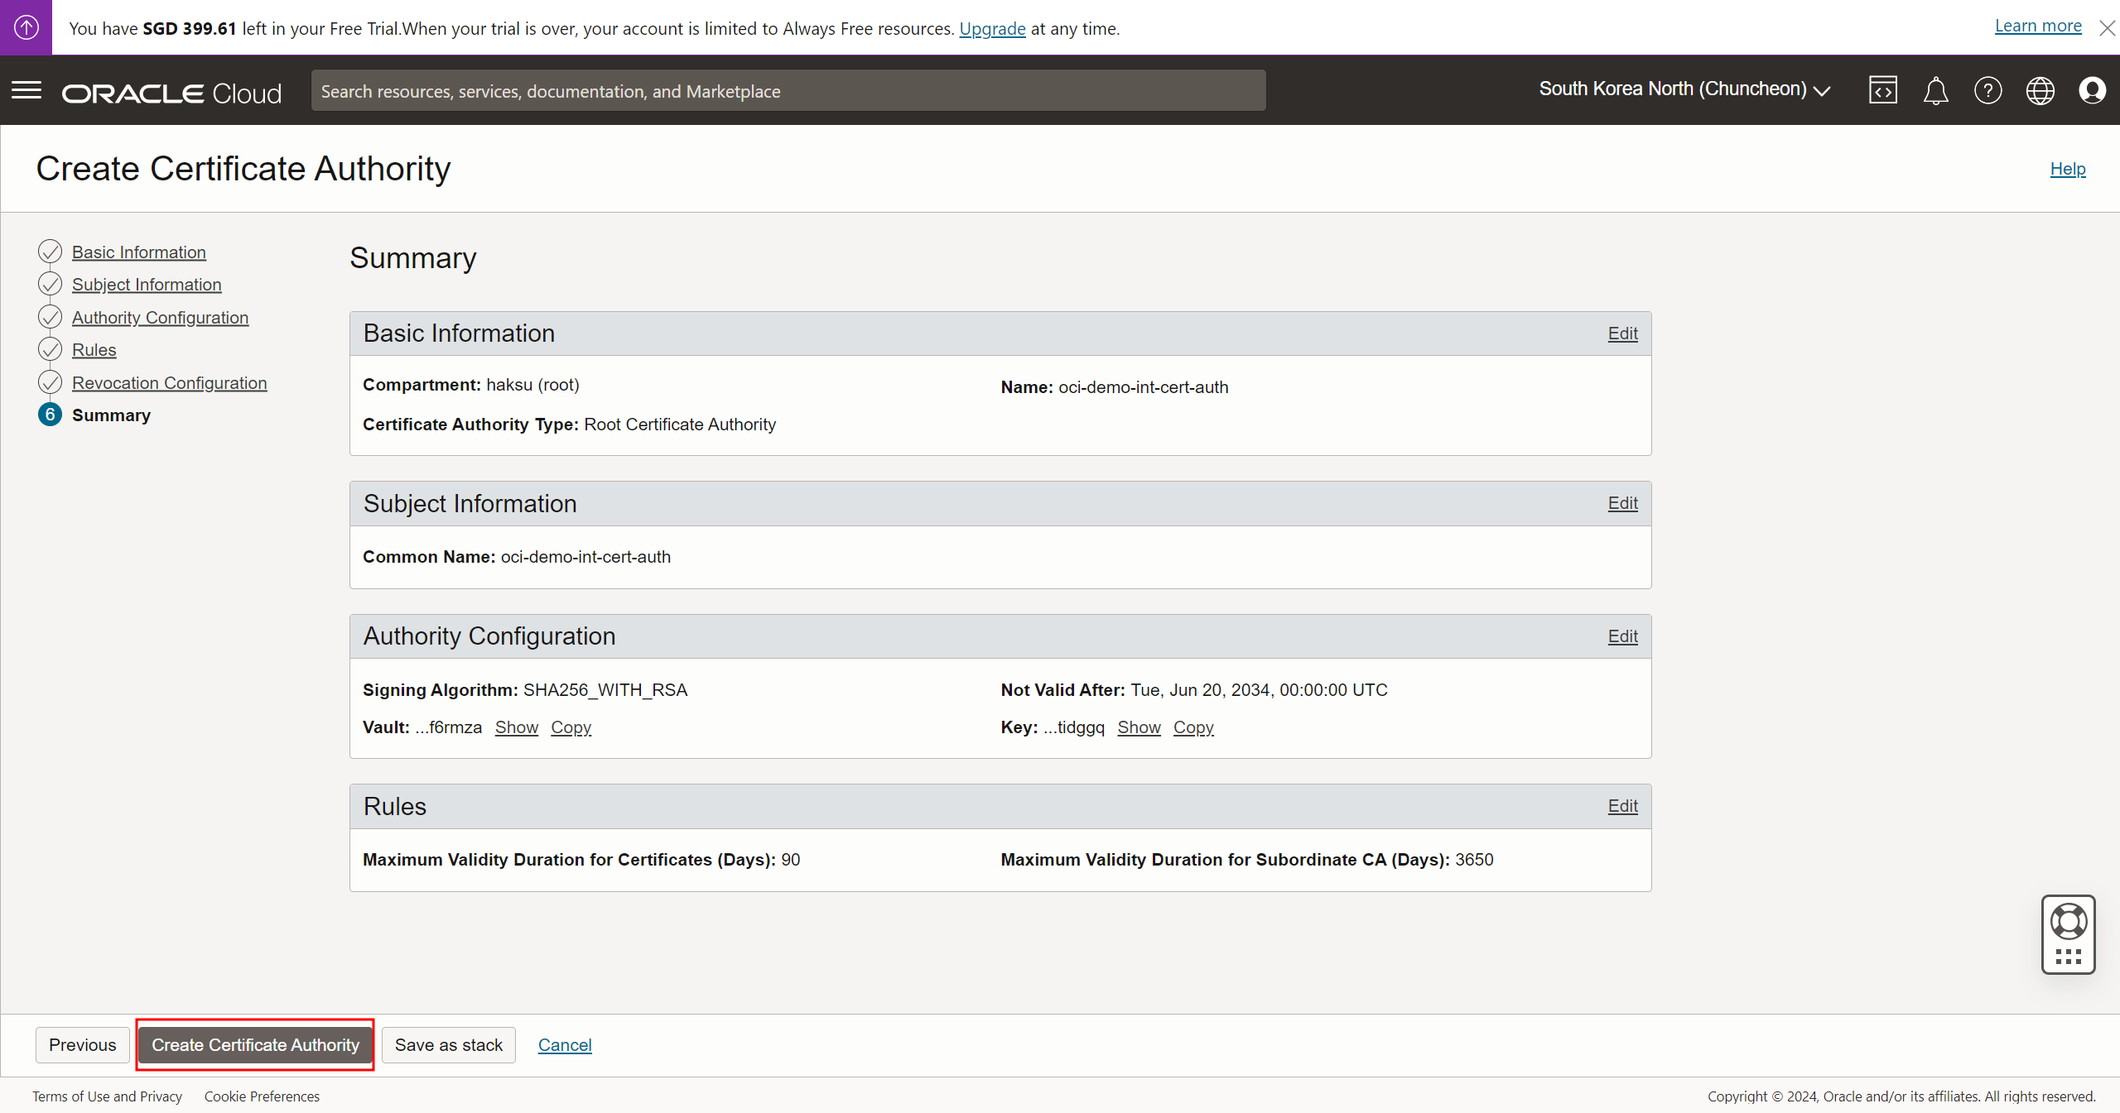Show the full Vault OCID
The image size is (2120, 1113).
pos(516,727)
